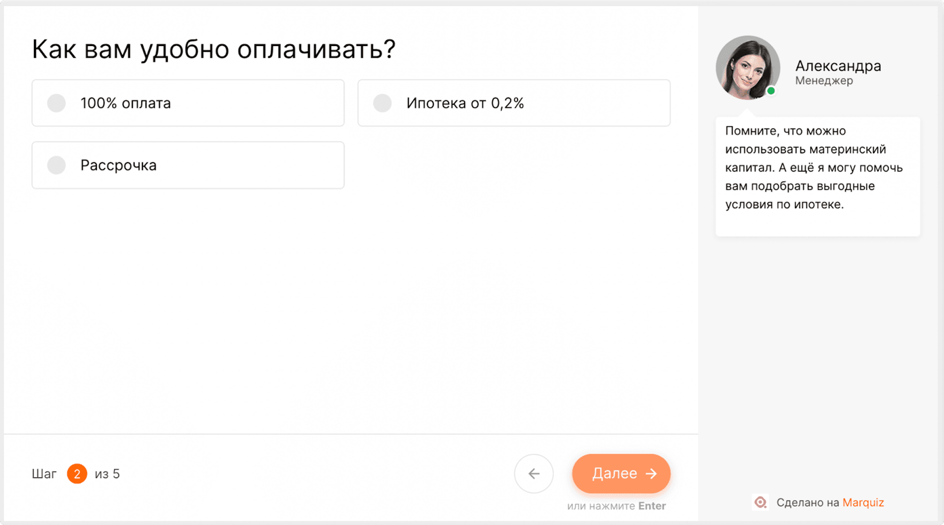Click the 'Ипотека от 0,2%' option label text

(465, 103)
